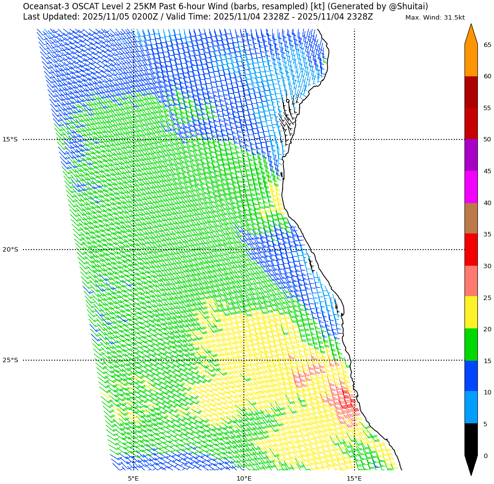Click the Max. Wind 31.5kt text
494x484 pixels.
tap(435, 18)
